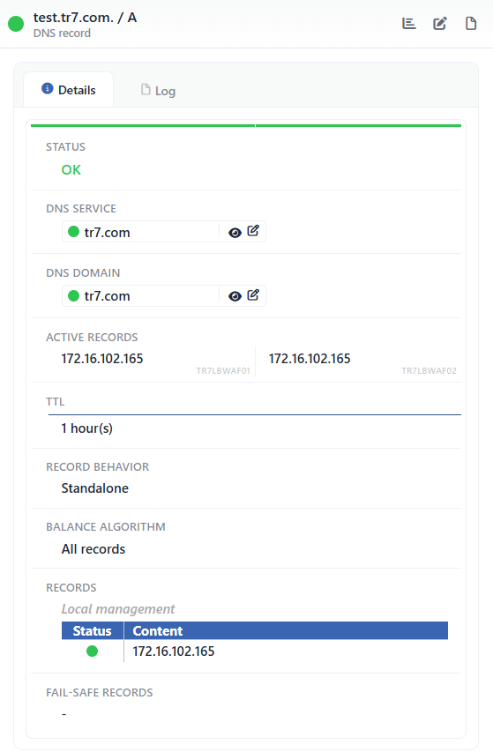Click the FAIL-SAFE RECORDS heading
This screenshot has width=493, height=752.
coord(100,693)
